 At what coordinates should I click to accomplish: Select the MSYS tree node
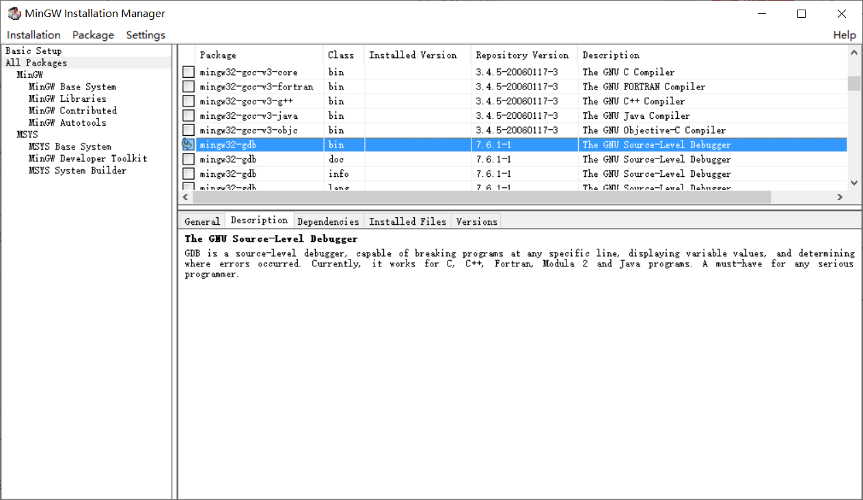tap(27, 135)
